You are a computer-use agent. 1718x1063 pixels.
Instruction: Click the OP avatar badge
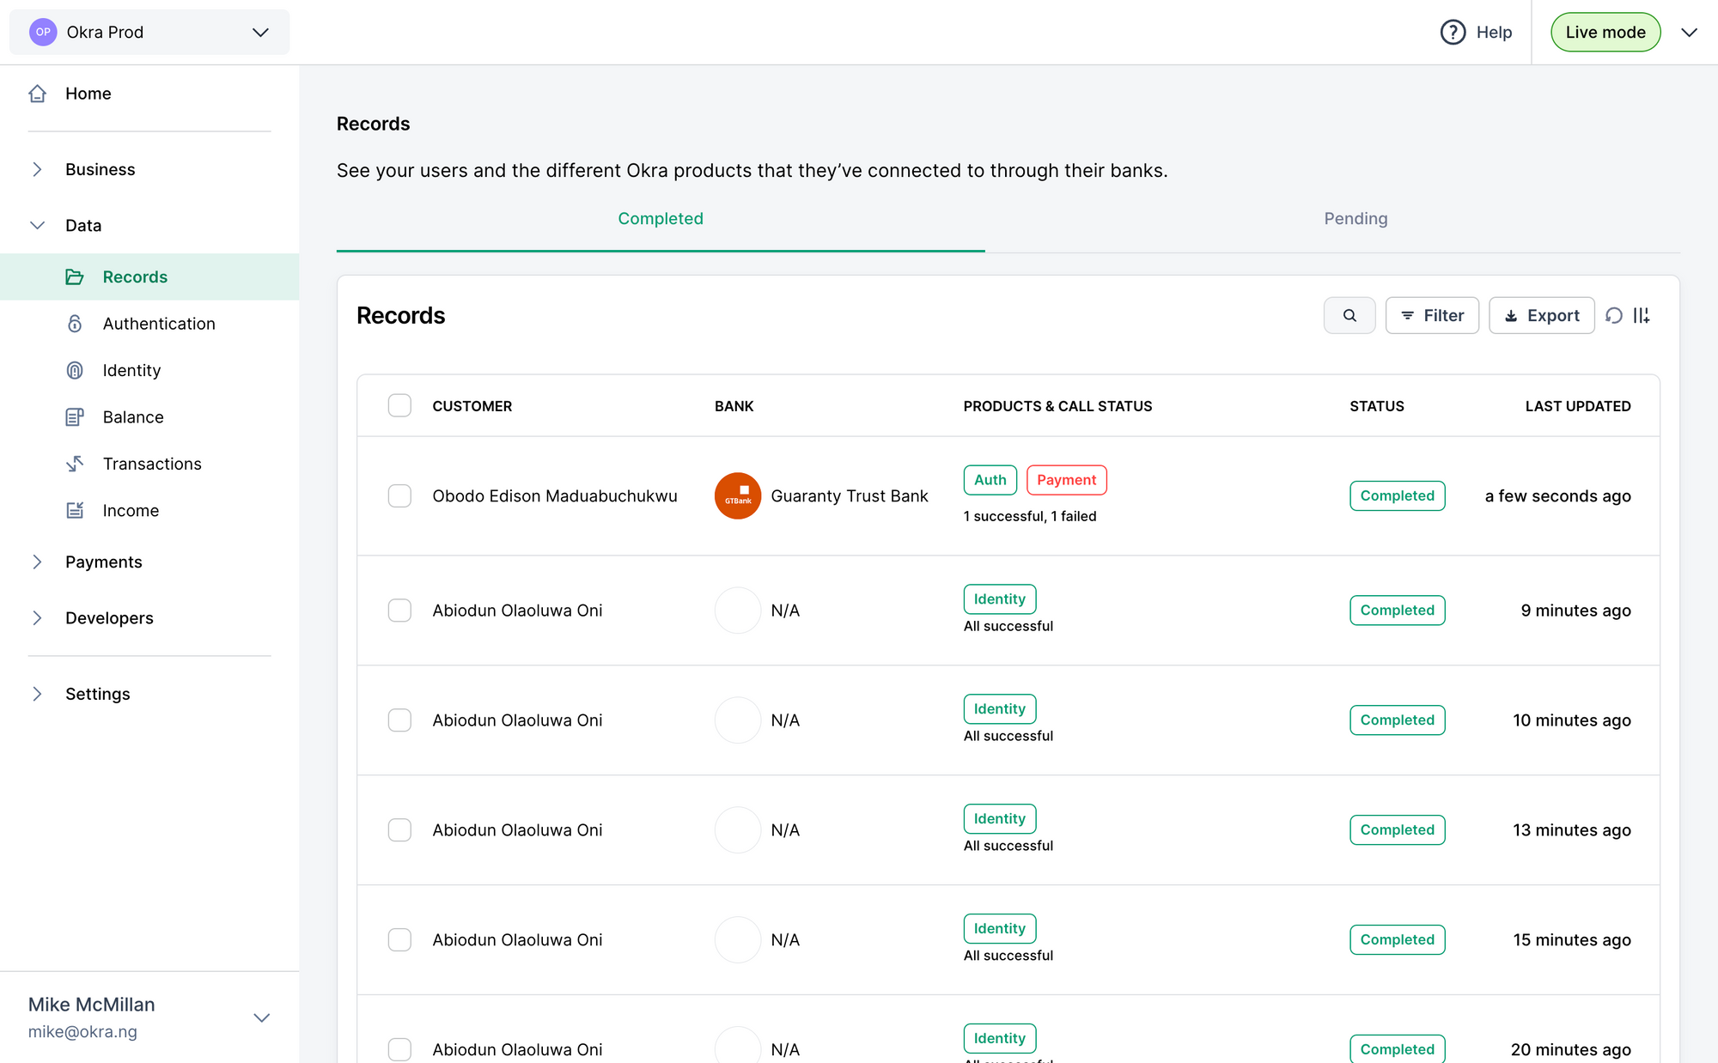tap(43, 32)
